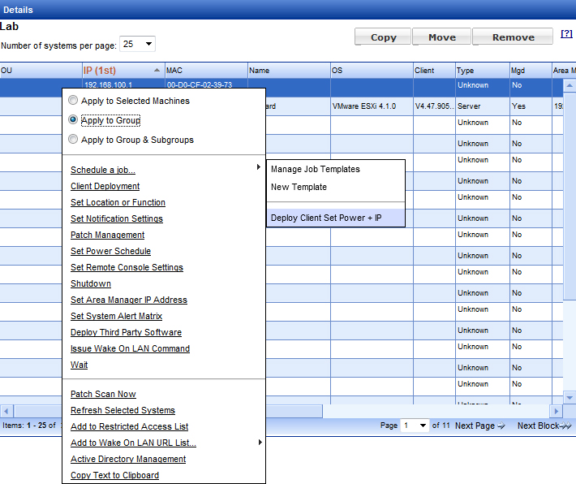Screen dimensions: 576x484
Task: Select Apply to Group & Subgroups option
Action: point(74,140)
